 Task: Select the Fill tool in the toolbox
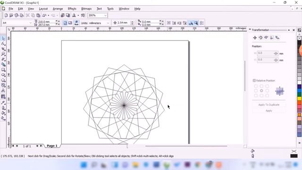pyautogui.click(x=3, y=113)
